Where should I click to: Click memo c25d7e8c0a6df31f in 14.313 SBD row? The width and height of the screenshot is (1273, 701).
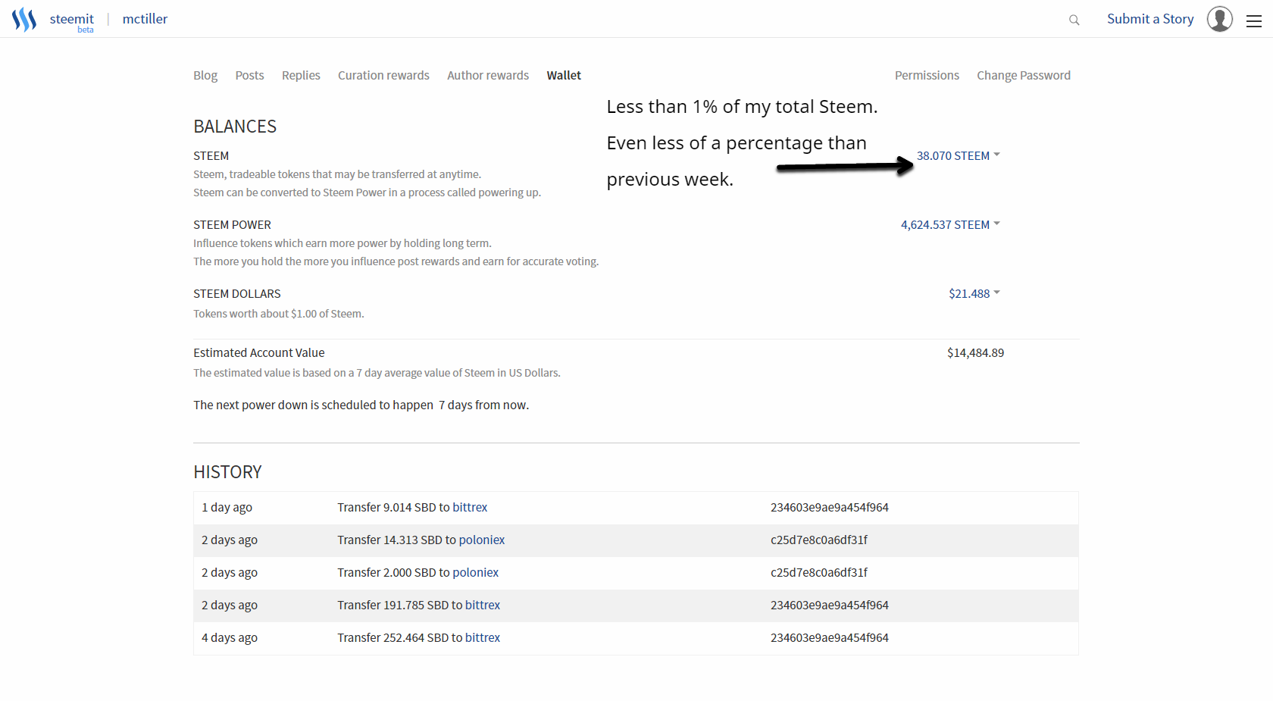click(819, 540)
